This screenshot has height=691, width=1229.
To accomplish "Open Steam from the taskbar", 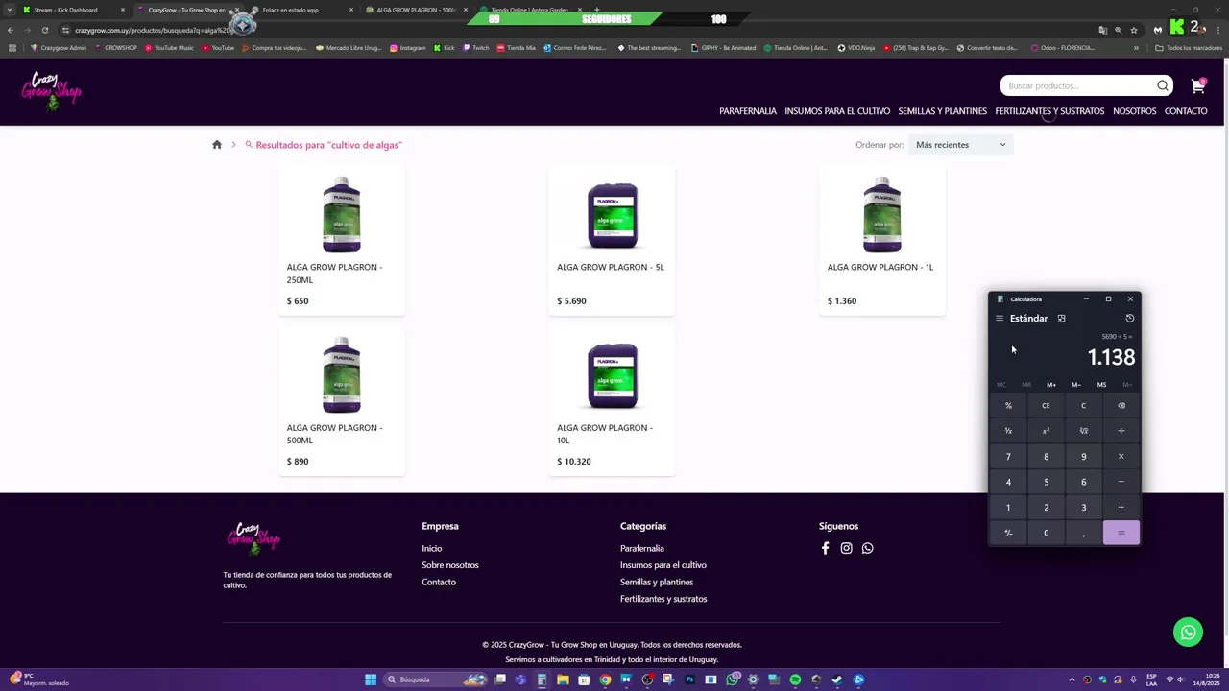I will click(837, 679).
